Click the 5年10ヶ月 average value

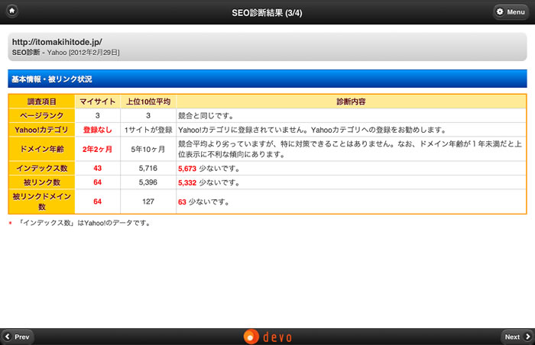pyautogui.click(x=148, y=150)
